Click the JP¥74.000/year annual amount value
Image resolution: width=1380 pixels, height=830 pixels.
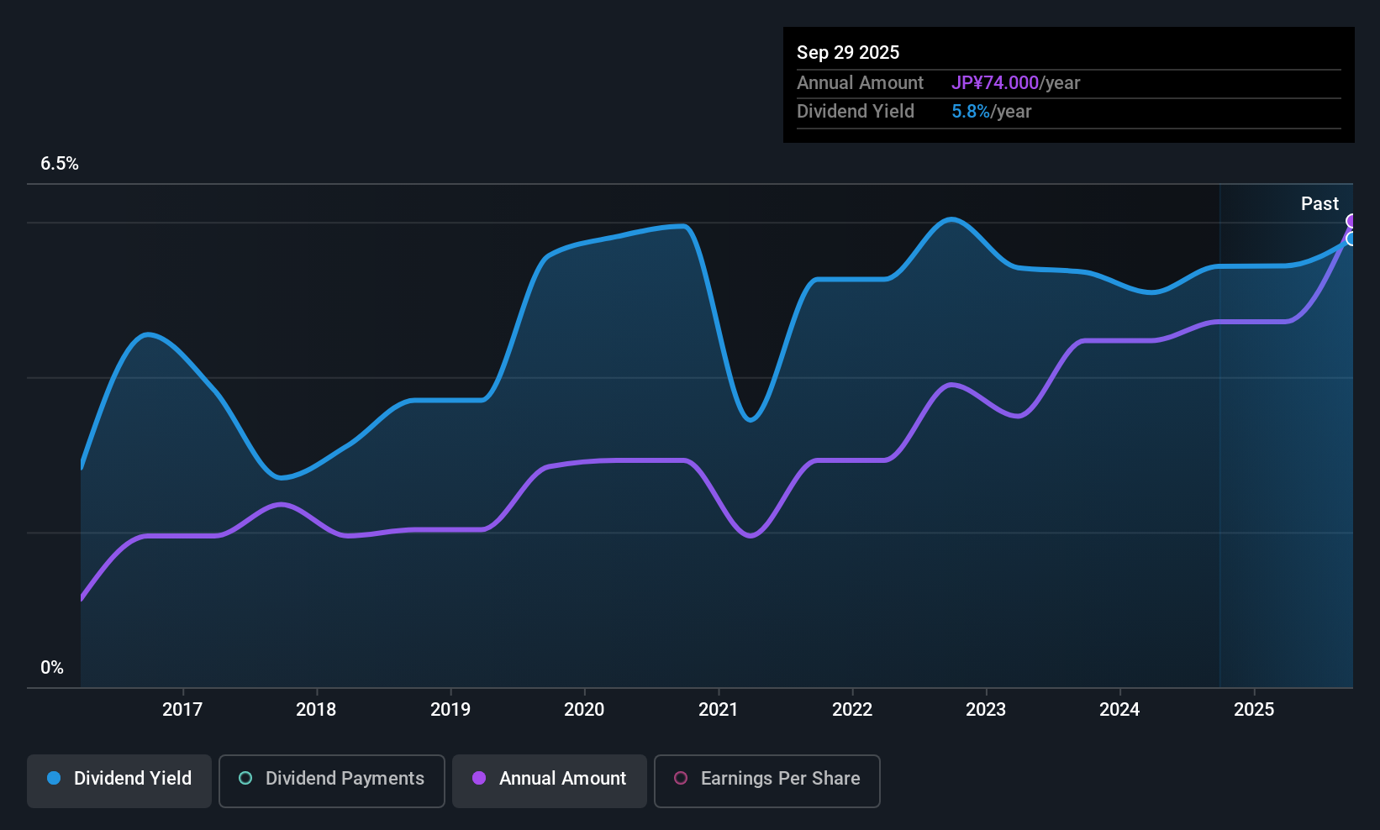[1015, 83]
